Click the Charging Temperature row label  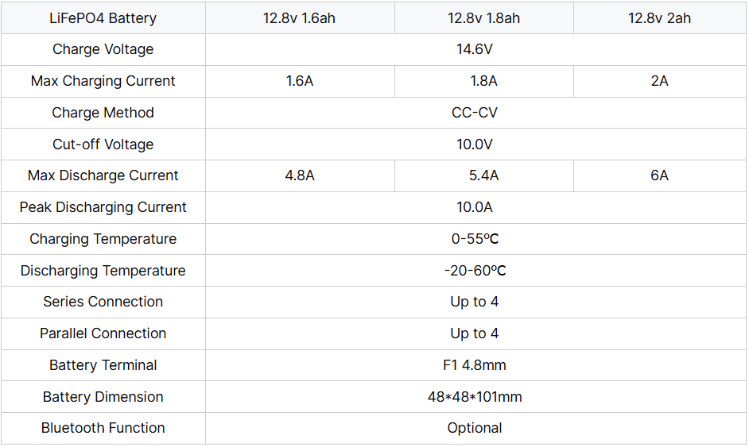pos(103,239)
